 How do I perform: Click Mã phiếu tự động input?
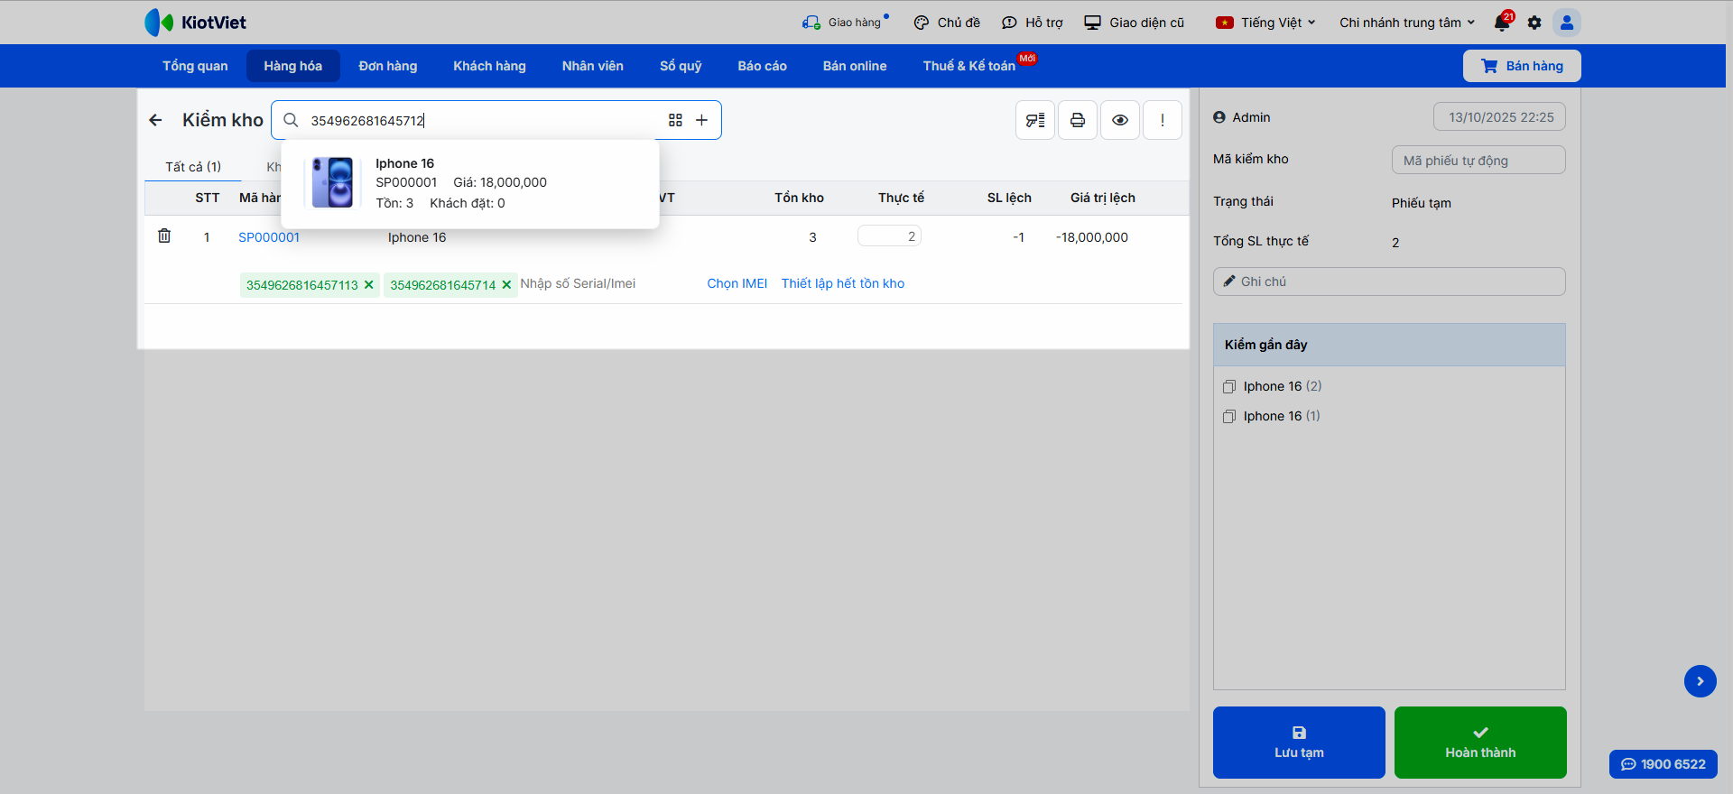click(1478, 161)
